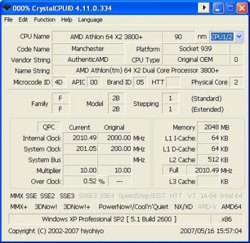Viewport: 250px width, 243px height.
Task: Click the Standard Family value F
Action: coord(60,98)
